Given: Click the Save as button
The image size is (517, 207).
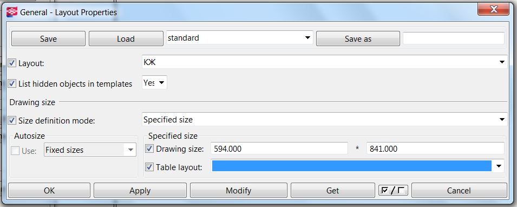Looking at the screenshot, I should [358, 38].
